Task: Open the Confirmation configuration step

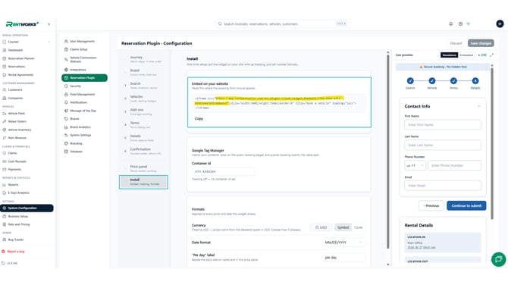Action: coord(143,151)
